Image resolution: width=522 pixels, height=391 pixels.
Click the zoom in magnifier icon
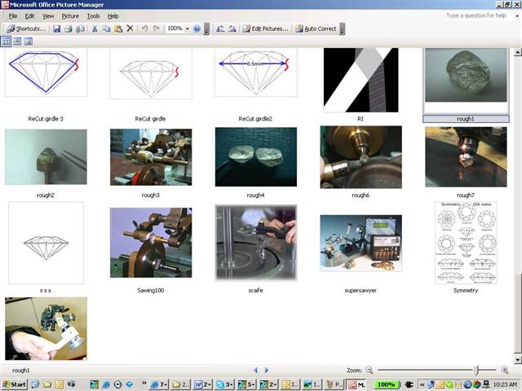click(505, 370)
